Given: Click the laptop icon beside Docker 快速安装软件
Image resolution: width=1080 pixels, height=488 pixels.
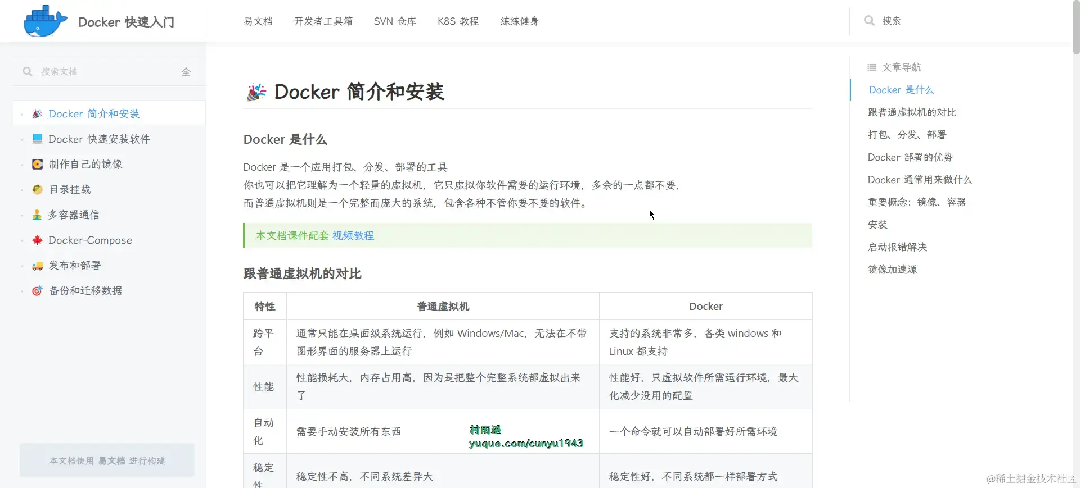Looking at the screenshot, I should pyautogui.click(x=37, y=139).
